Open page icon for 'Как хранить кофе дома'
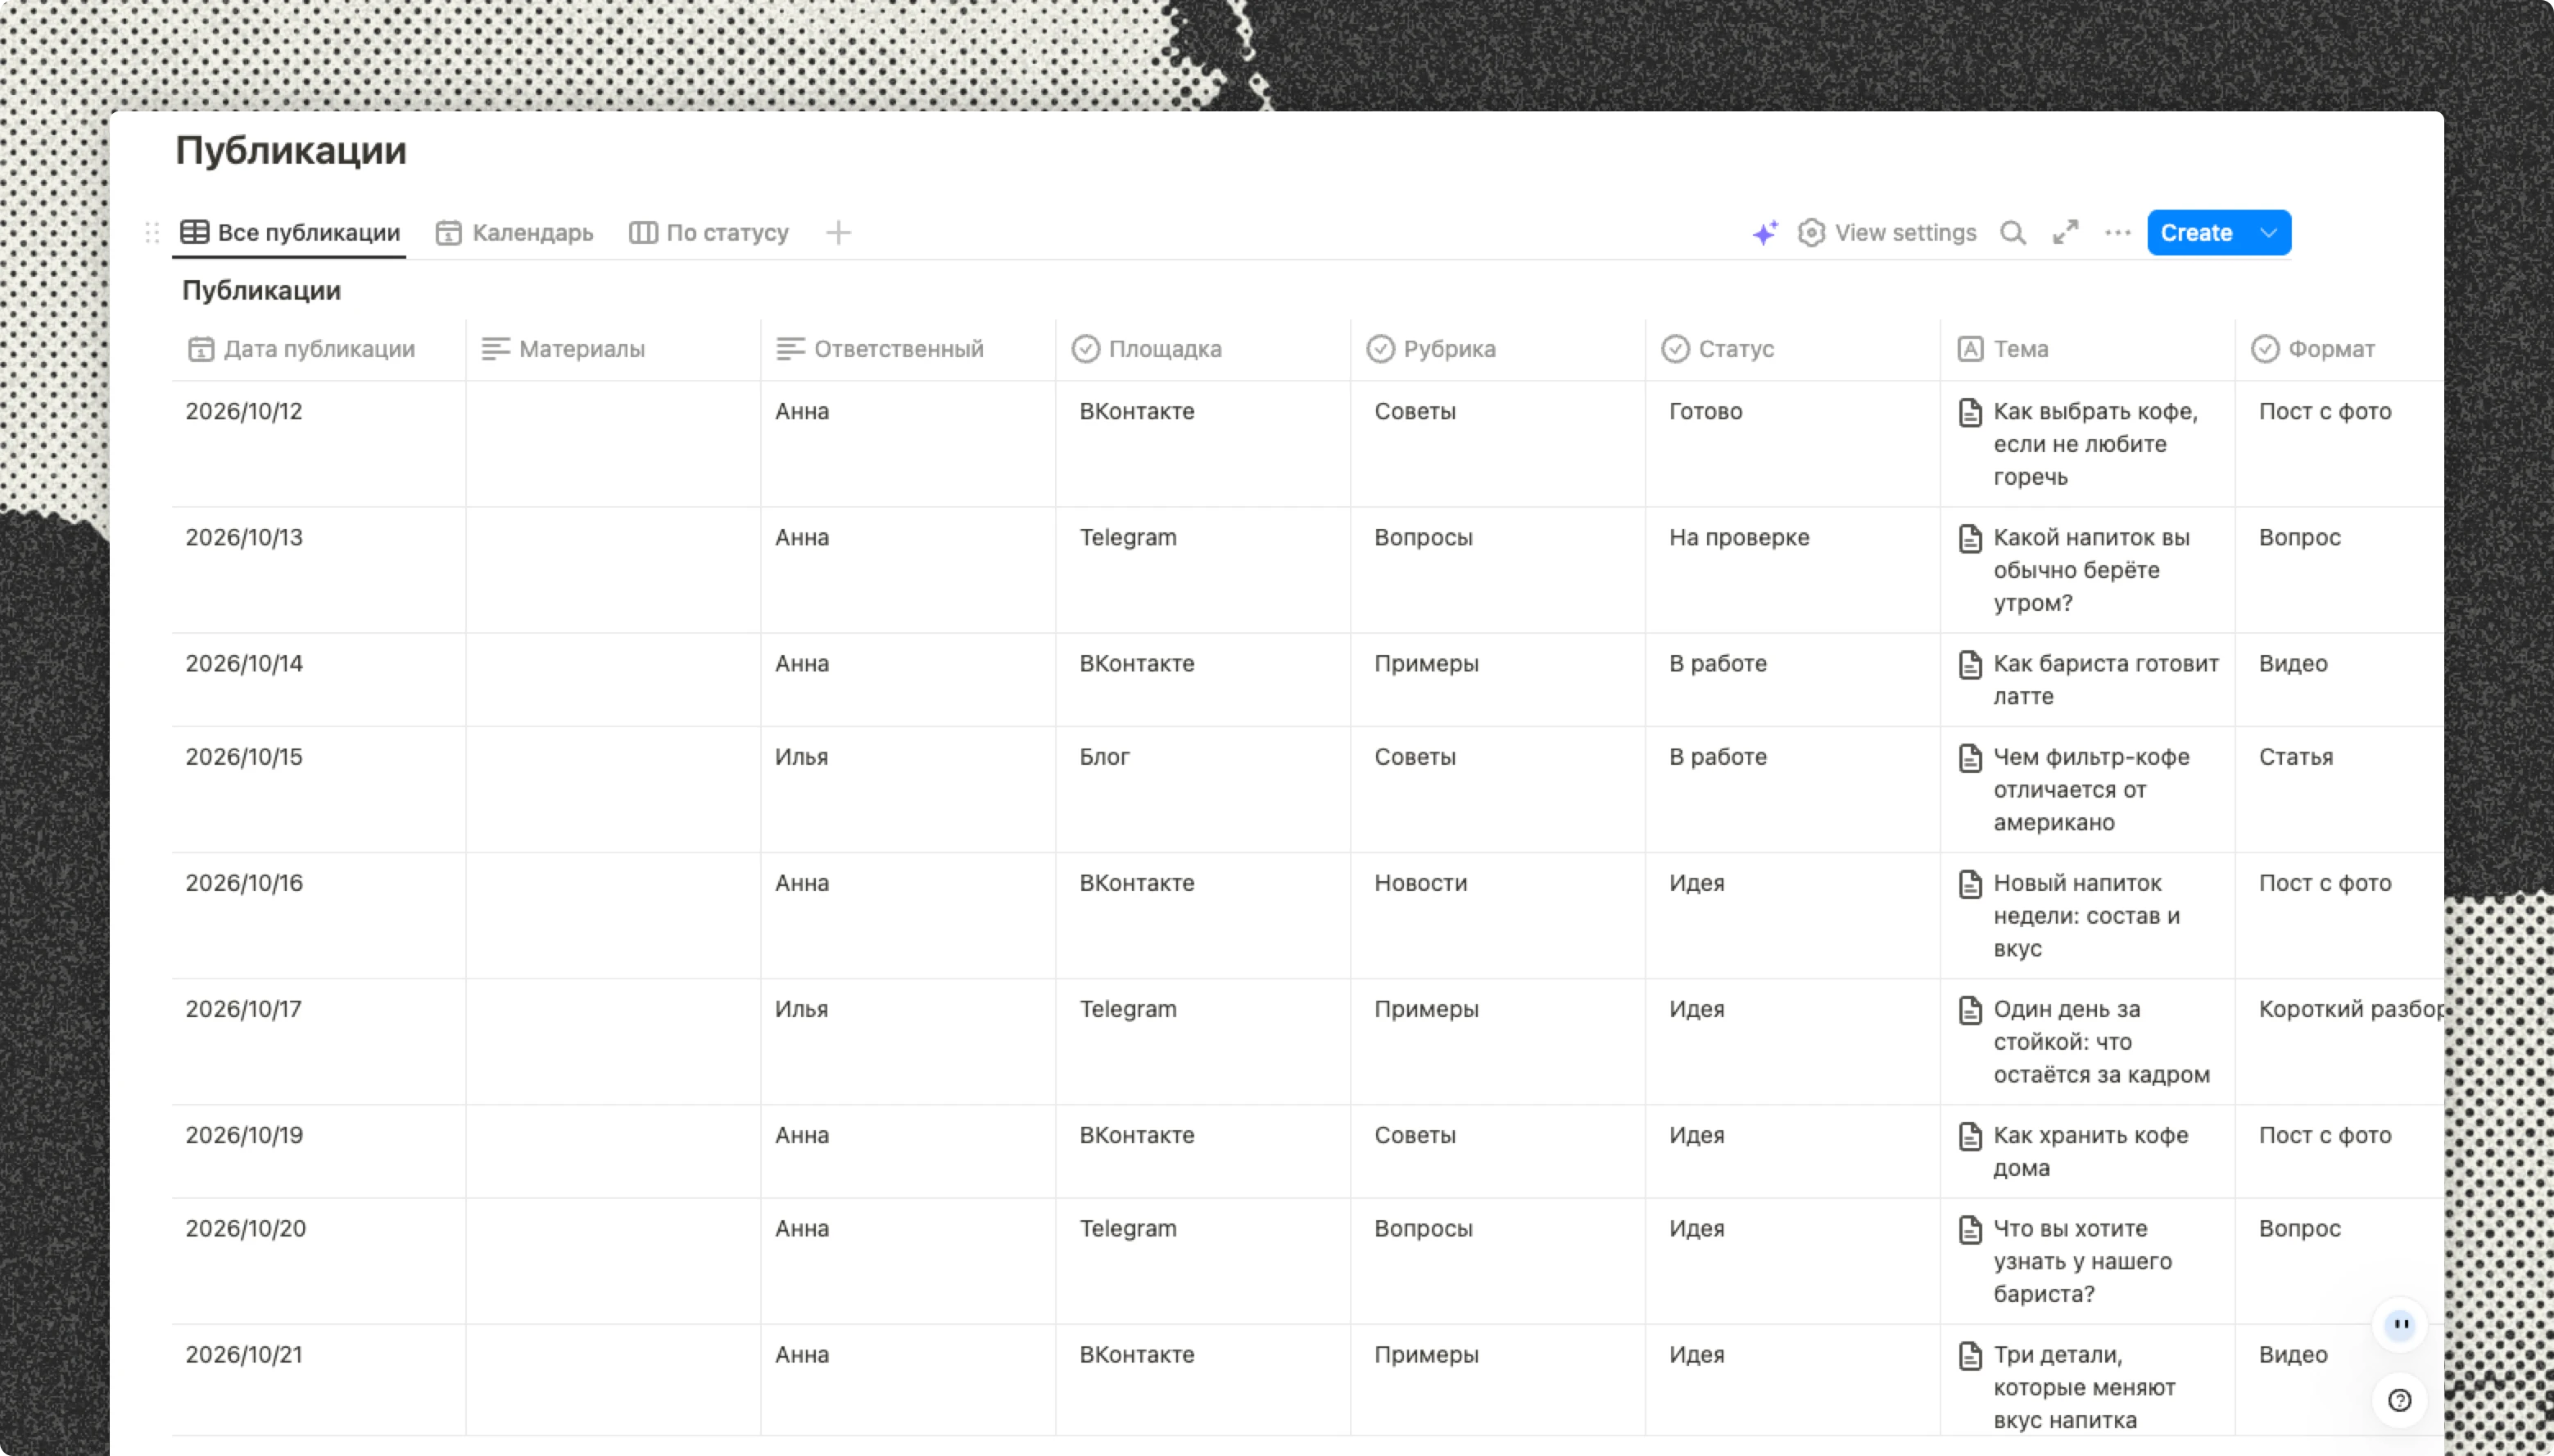Image resolution: width=2554 pixels, height=1456 pixels. coord(1970,1135)
